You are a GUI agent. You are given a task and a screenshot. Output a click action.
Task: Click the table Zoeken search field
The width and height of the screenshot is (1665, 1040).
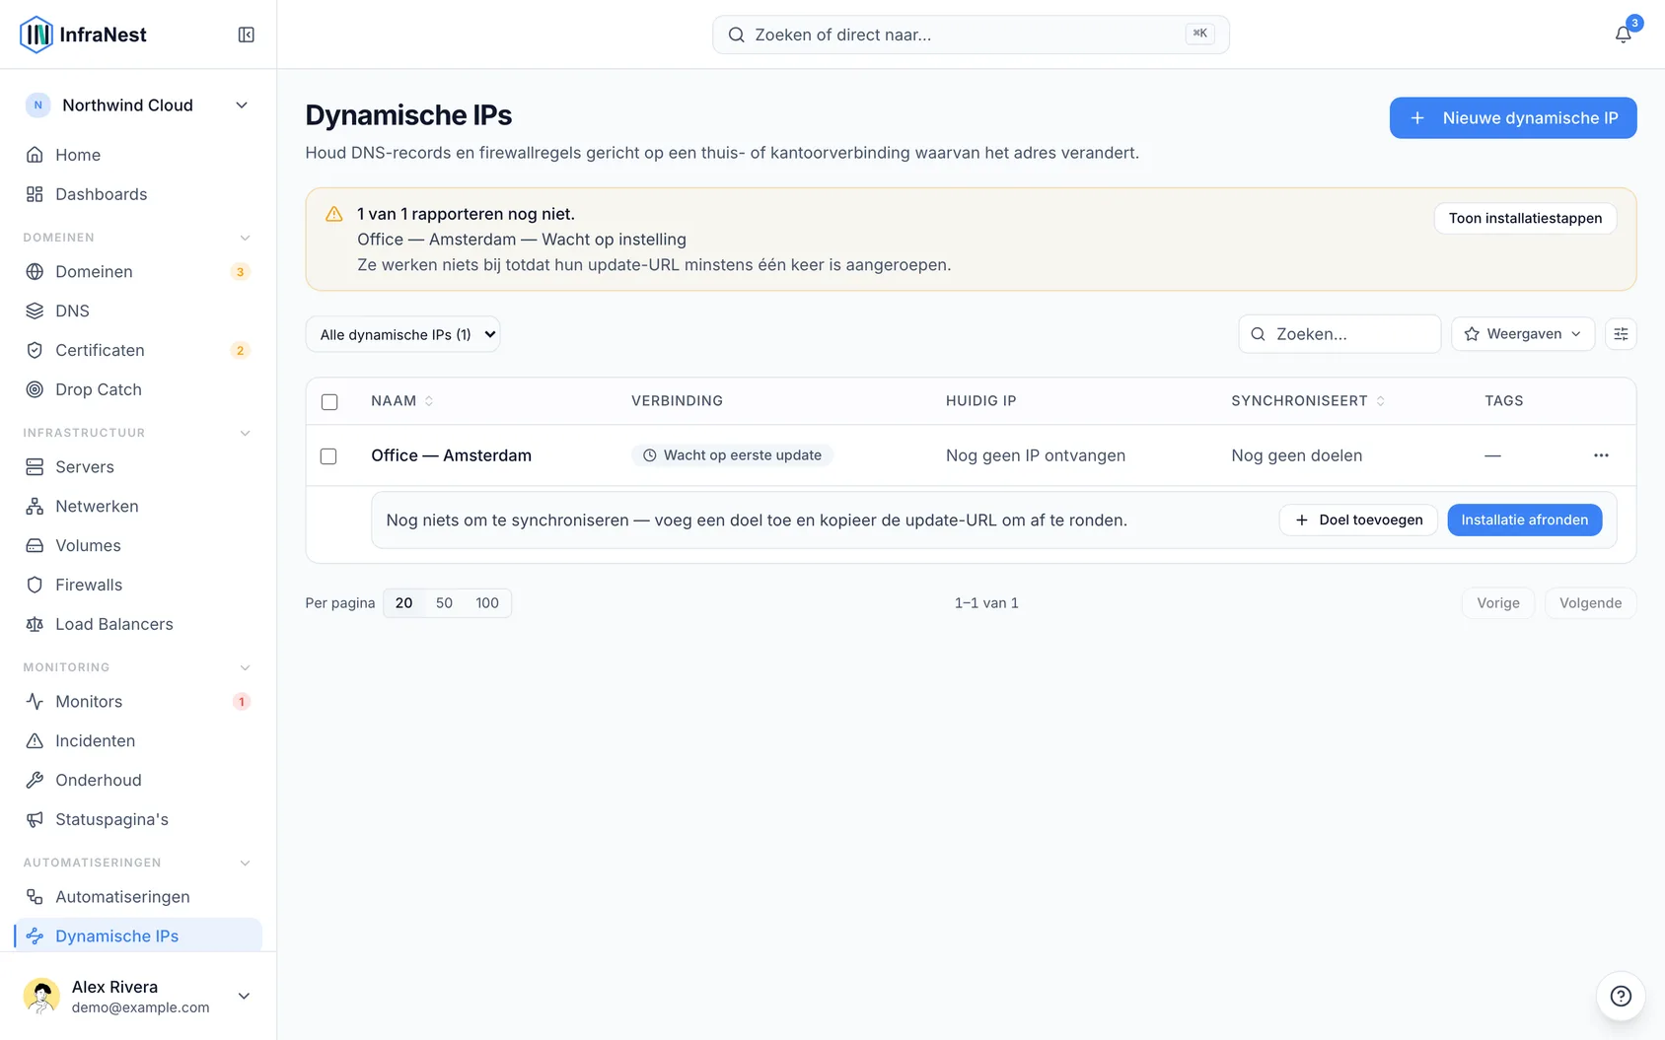[1339, 334]
